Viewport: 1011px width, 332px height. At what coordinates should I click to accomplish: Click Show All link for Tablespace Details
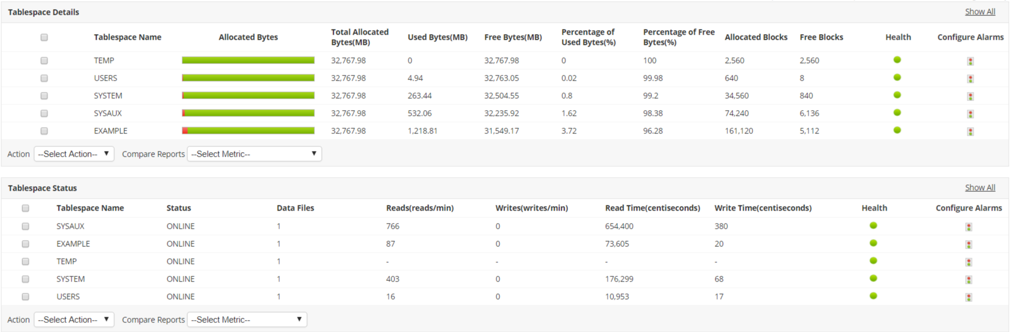980,12
